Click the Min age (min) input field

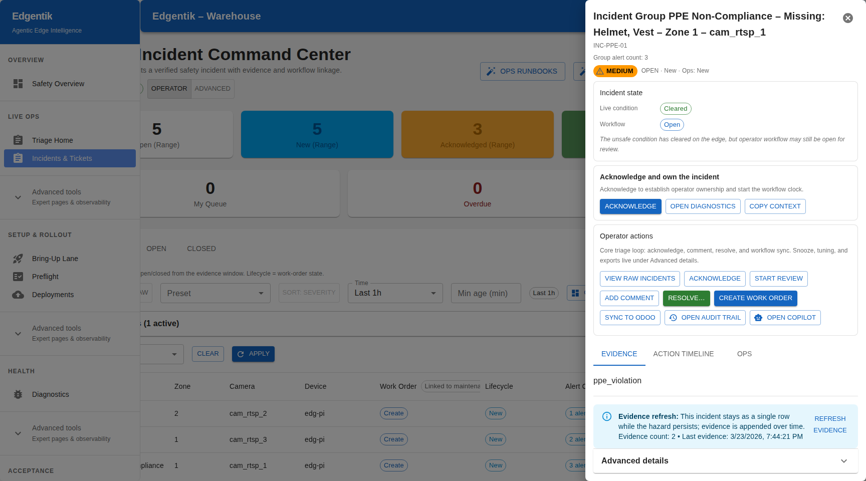tap(486, 293)
